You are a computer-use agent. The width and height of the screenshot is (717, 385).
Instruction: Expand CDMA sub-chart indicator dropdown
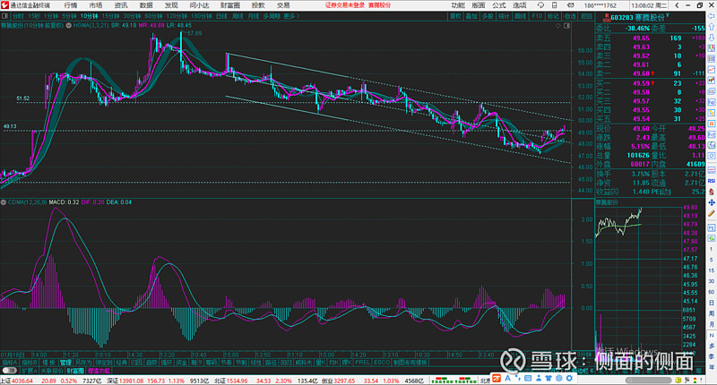[4, 201]
